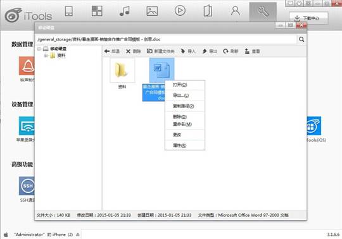
Task: Select the 资料 folder thumbnail in file pane
Action: 122,70
